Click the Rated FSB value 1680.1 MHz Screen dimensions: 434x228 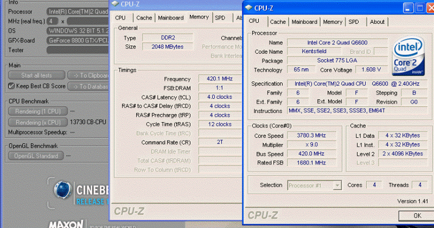pos(311,163)
